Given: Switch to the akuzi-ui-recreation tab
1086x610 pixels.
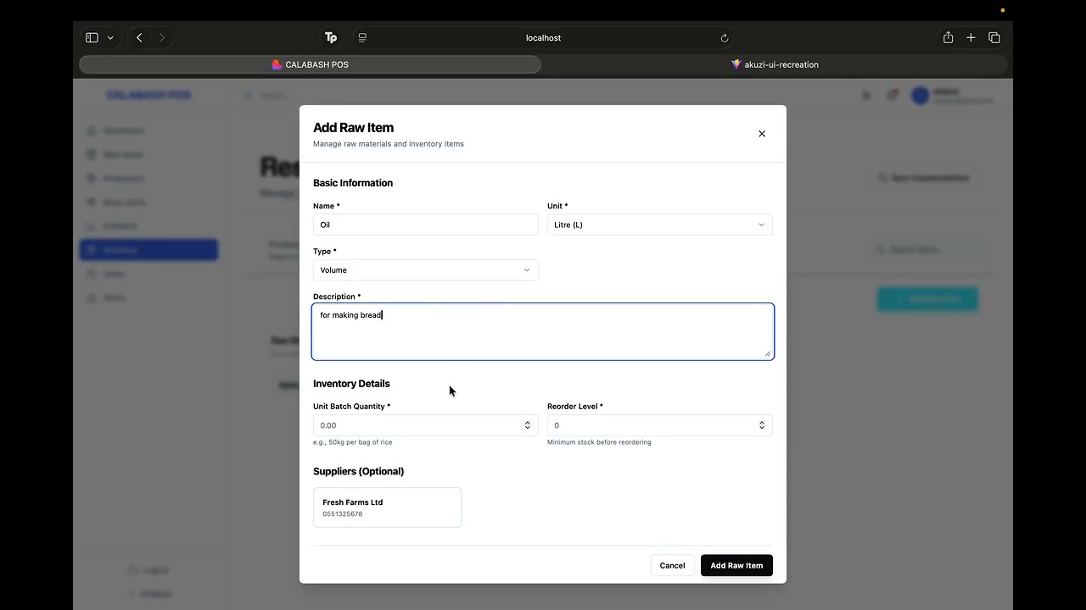Looking at the screenshot, I should coord(775,64).
